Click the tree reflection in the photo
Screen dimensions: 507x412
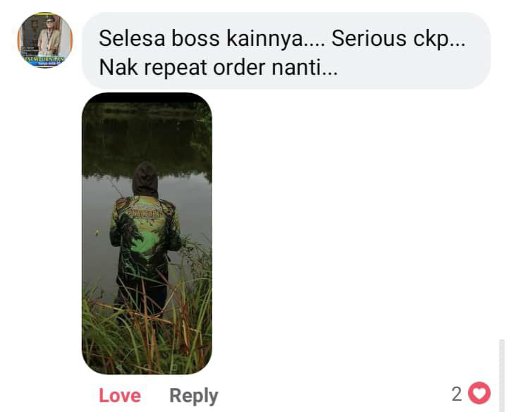point(147,139)
